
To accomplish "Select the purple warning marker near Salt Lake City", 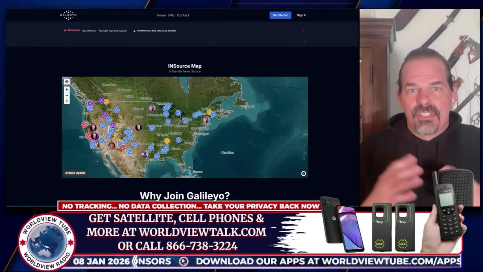I will click(113, 125).
